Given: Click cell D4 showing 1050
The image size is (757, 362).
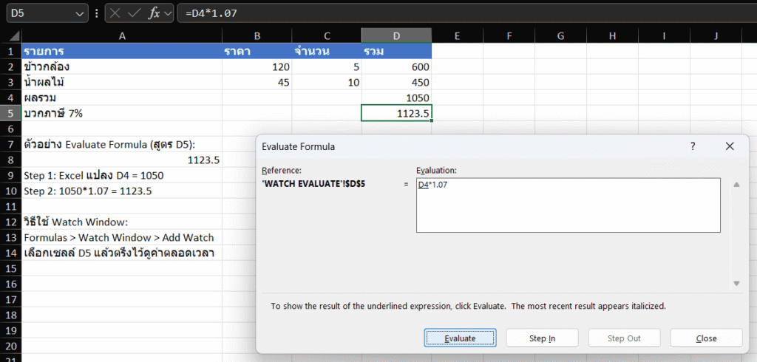Looking at the screenshot, I should click(x=396, y=98).
